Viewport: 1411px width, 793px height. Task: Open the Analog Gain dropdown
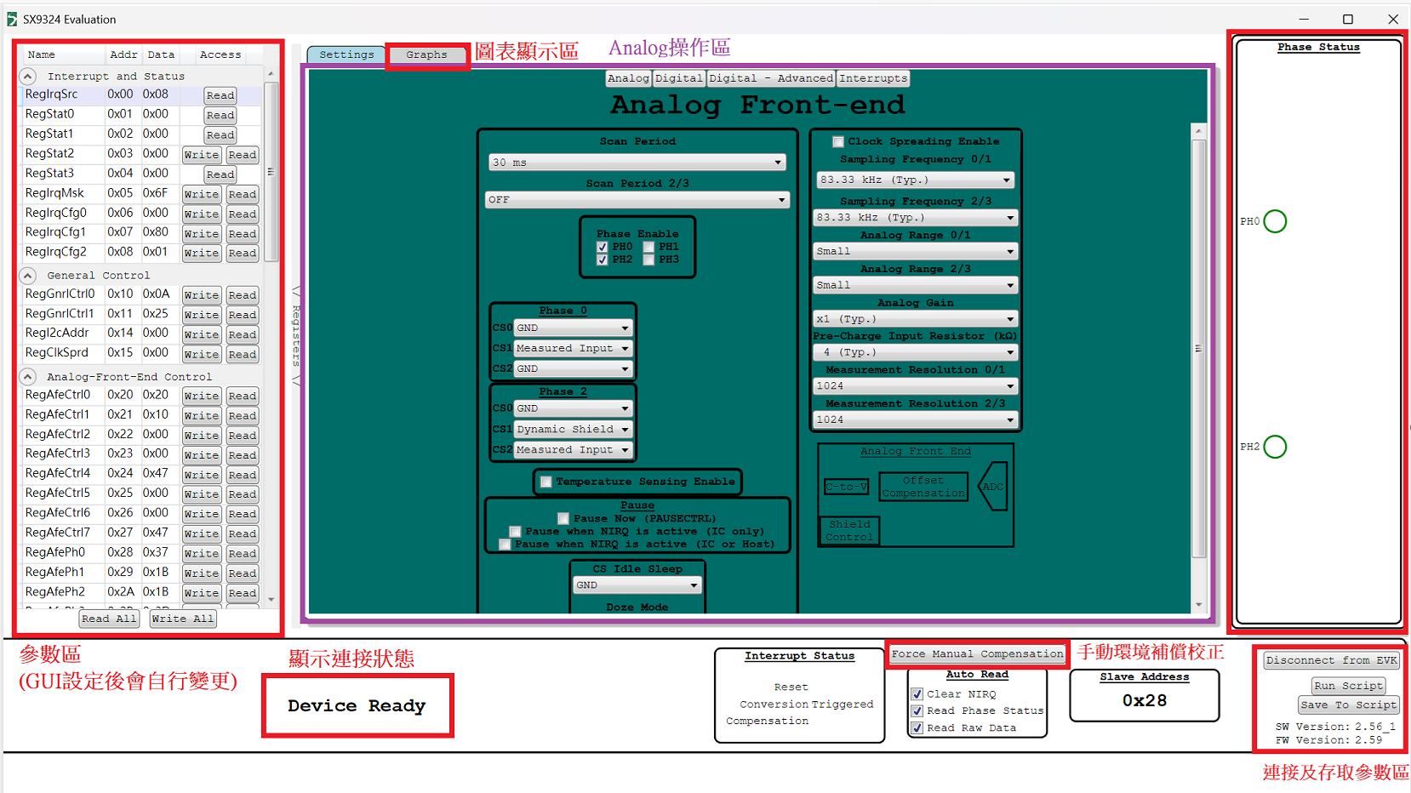pyautogui.click(x=915, y=319)
